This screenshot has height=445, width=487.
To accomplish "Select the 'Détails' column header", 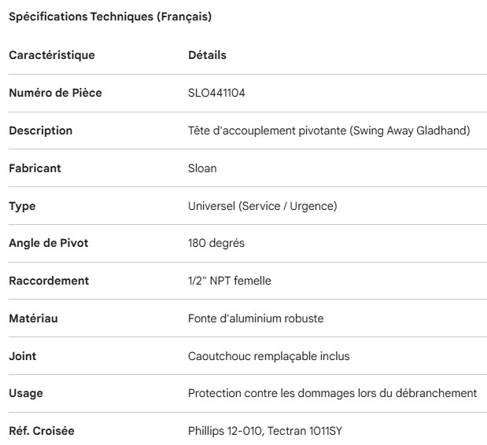I will pos(207,55).
